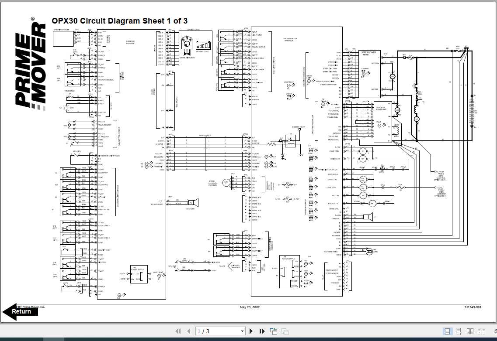Image resolution: width=497 pixels, height=341 pixels.
Task: Go to the previous page
Action: [189, 331]
